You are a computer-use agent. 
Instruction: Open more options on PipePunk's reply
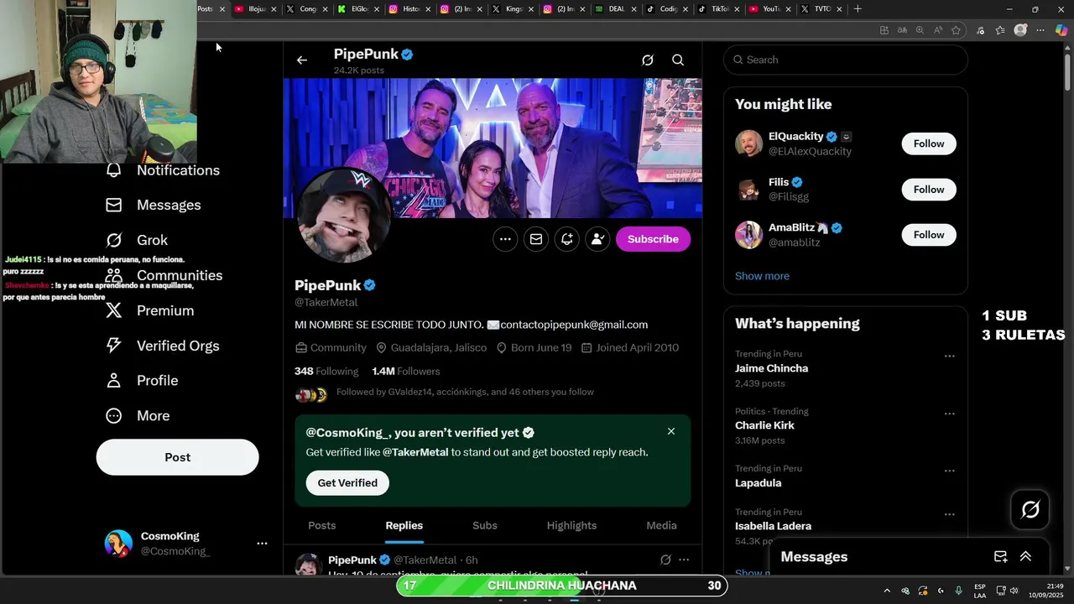pos(684,560)
